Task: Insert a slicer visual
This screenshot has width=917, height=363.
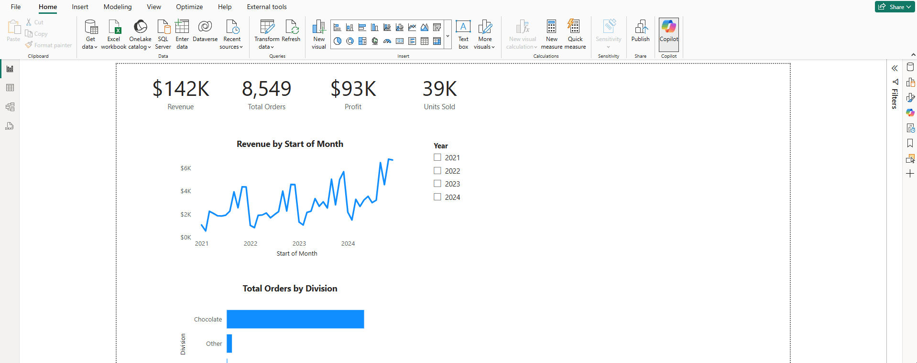Action: tap(437, 28)
